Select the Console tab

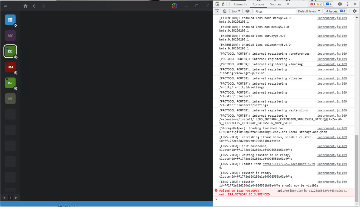click(x=259, y=4)
